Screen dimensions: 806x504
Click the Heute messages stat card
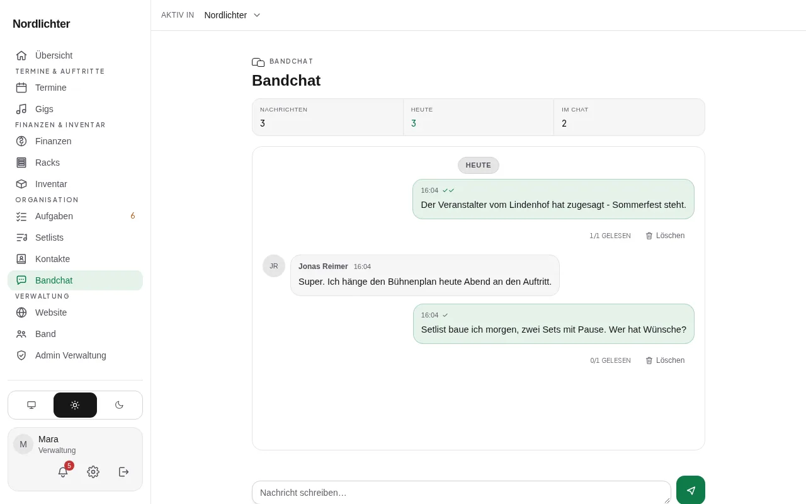(x=479, y=117)
